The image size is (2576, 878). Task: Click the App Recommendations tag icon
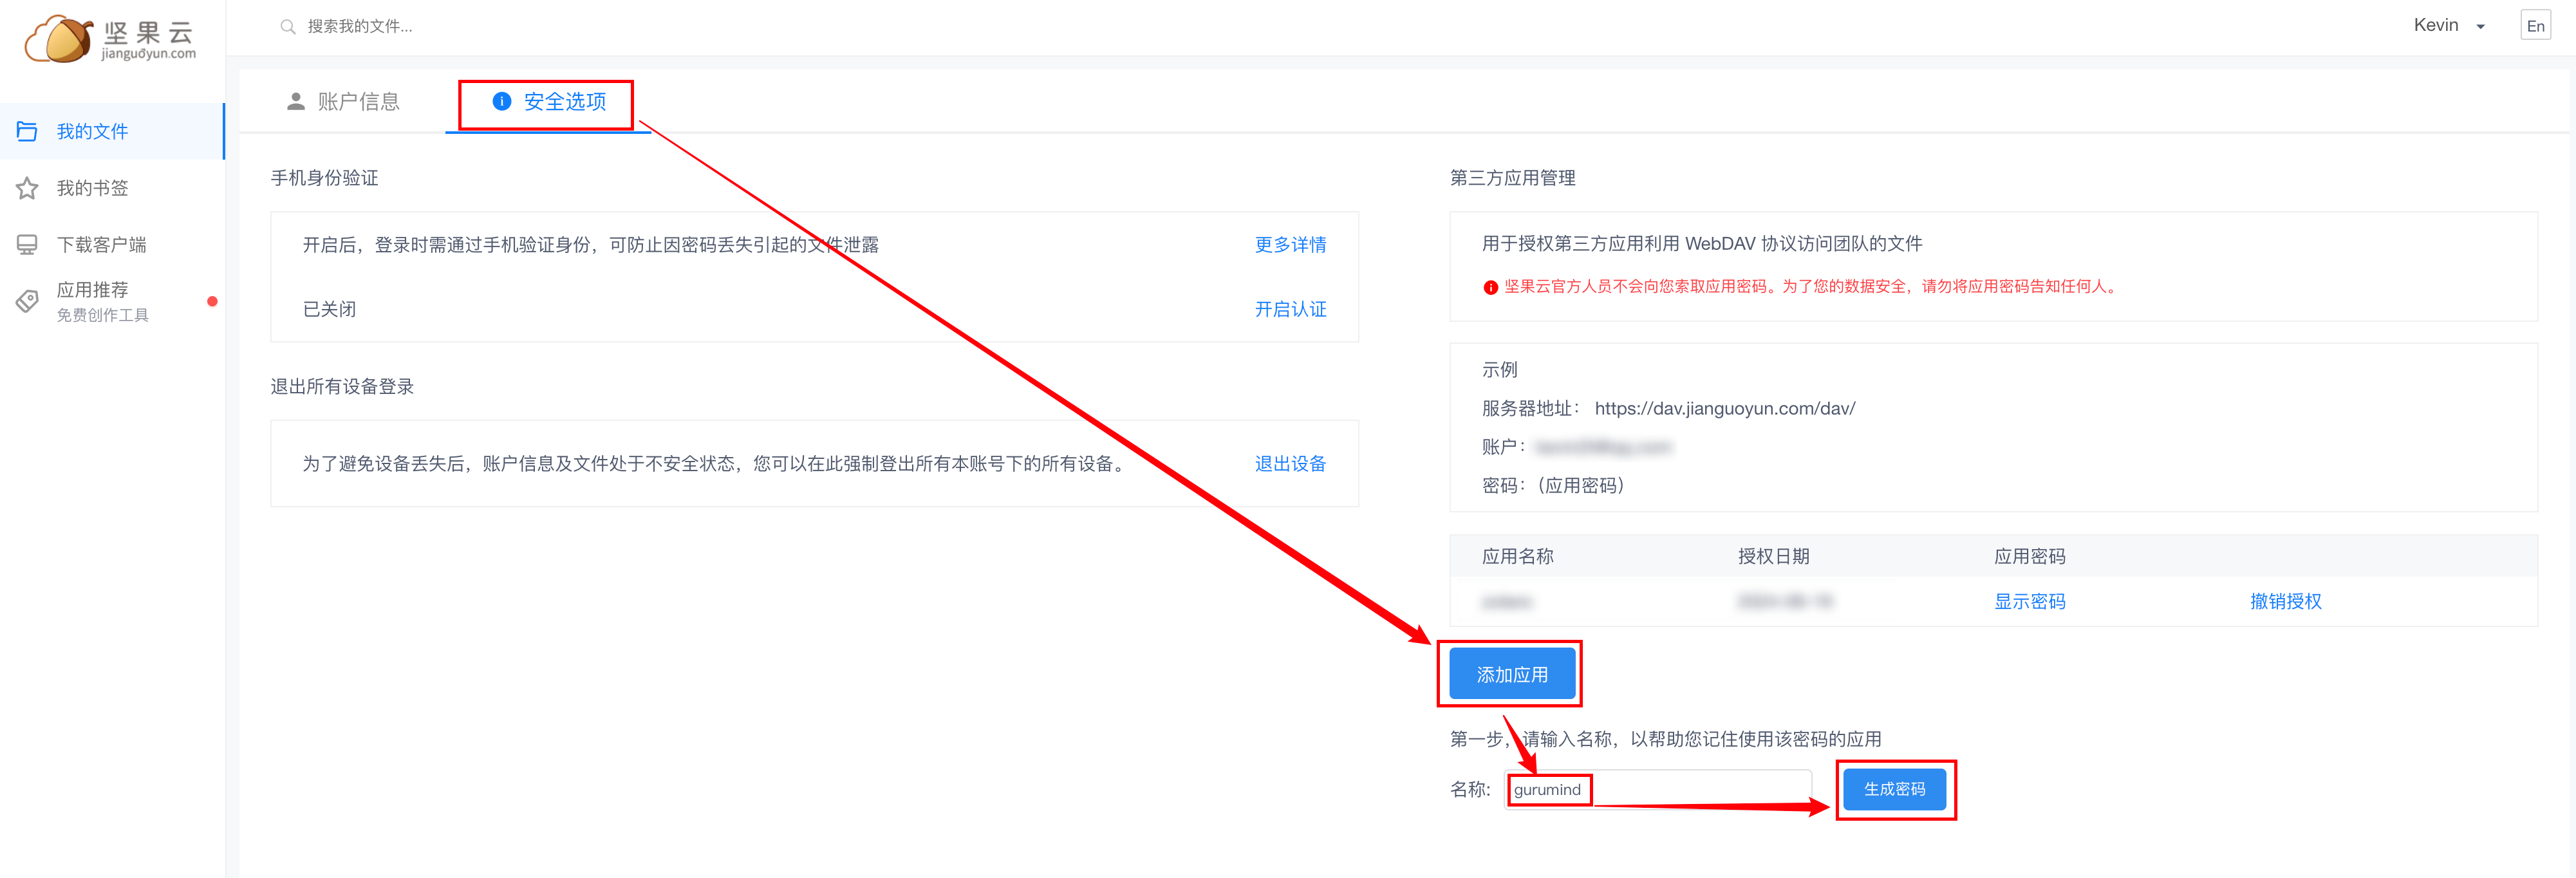pyautogui.click(x=27, y=301)
